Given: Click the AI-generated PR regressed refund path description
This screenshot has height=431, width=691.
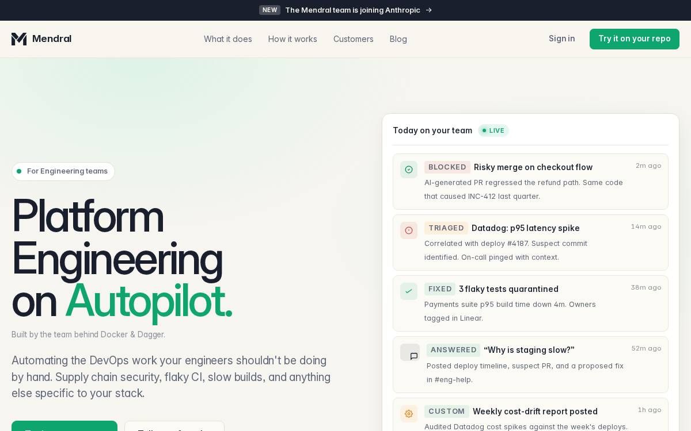Looking at the screenshot, I should coord(524,189).
